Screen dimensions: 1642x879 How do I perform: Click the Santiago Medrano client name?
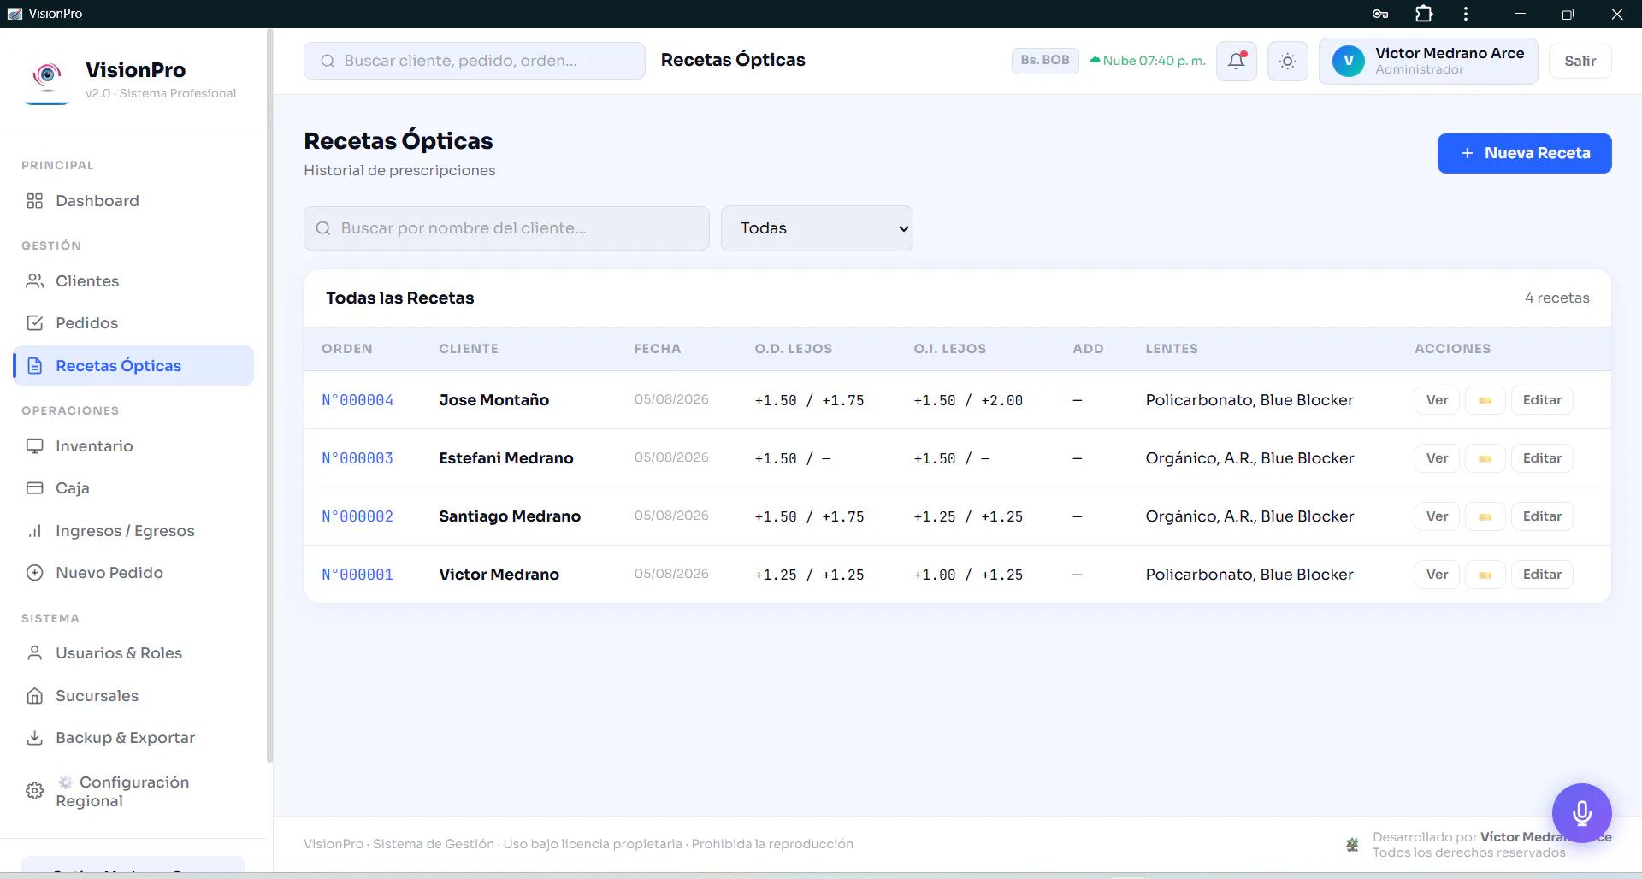510,516
